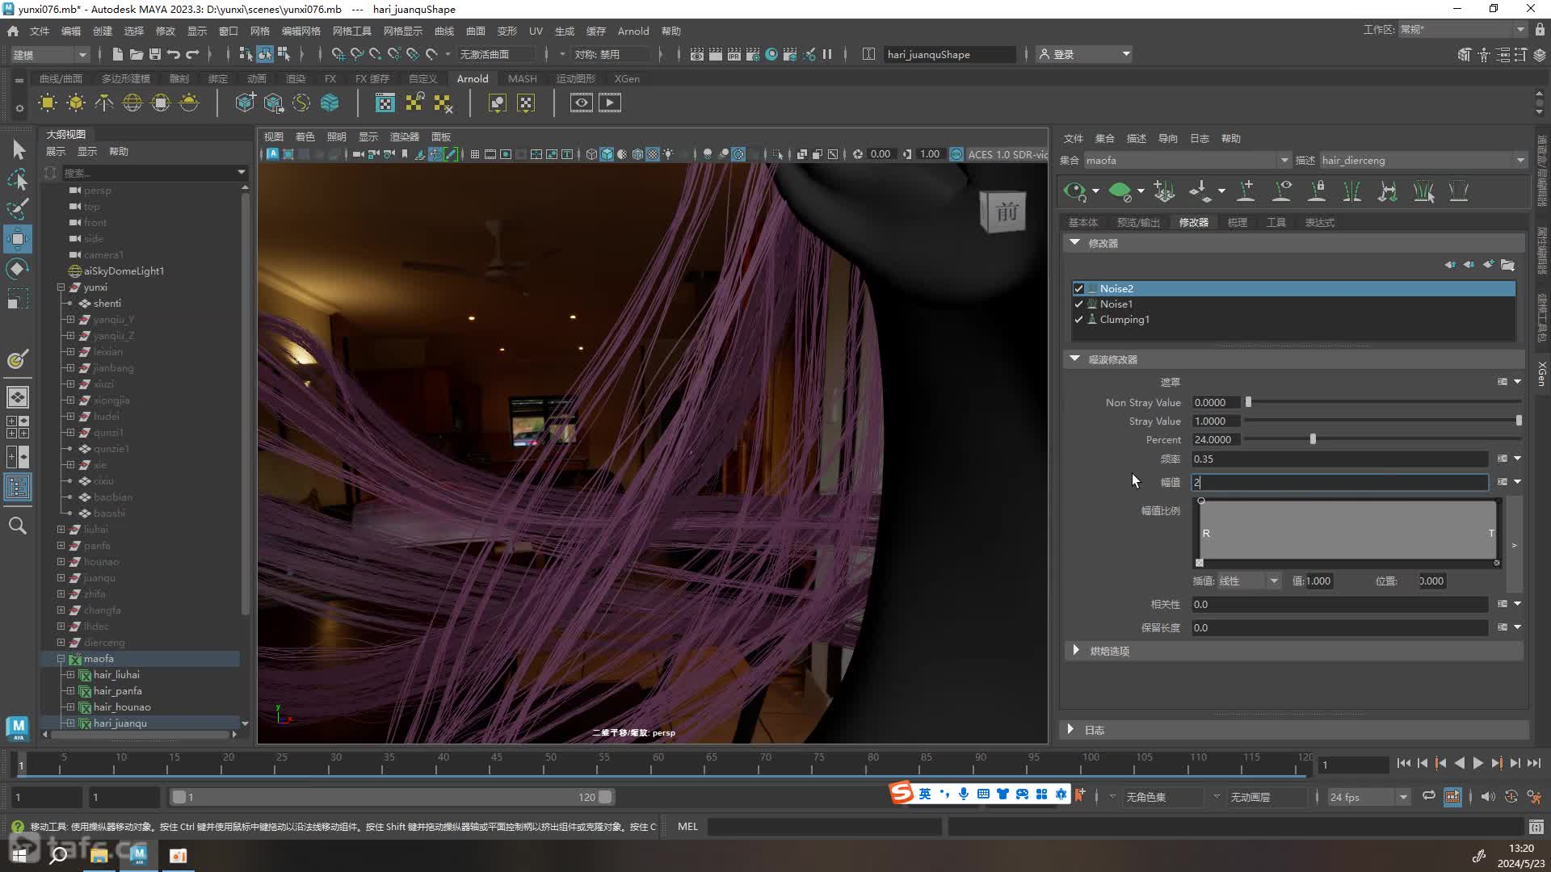Click the MEL command input field
Viewport: 1551px width, 872px height.
(824, 827)
